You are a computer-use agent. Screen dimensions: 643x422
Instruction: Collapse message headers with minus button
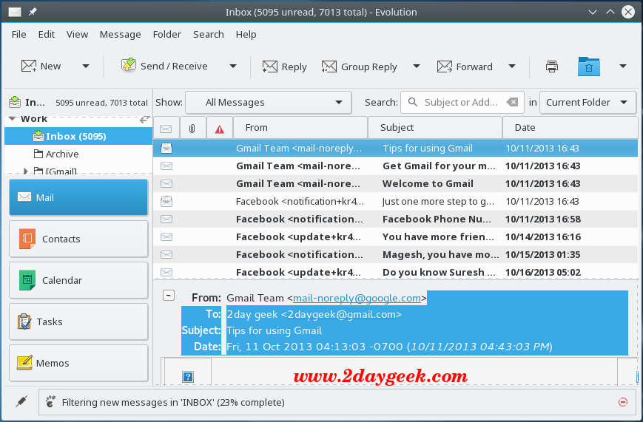(169, 295)
